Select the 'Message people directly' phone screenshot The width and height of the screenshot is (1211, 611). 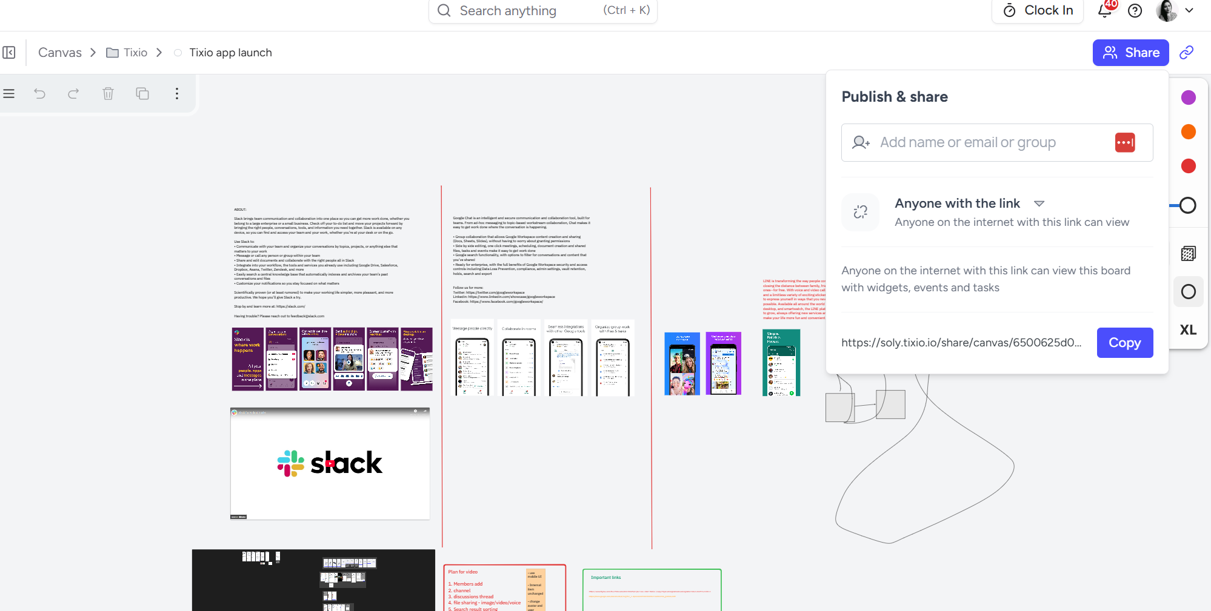[473, 358]
